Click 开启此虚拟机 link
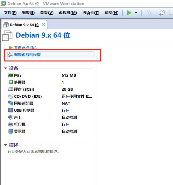The image size is (173, 185). click(25, 48)
